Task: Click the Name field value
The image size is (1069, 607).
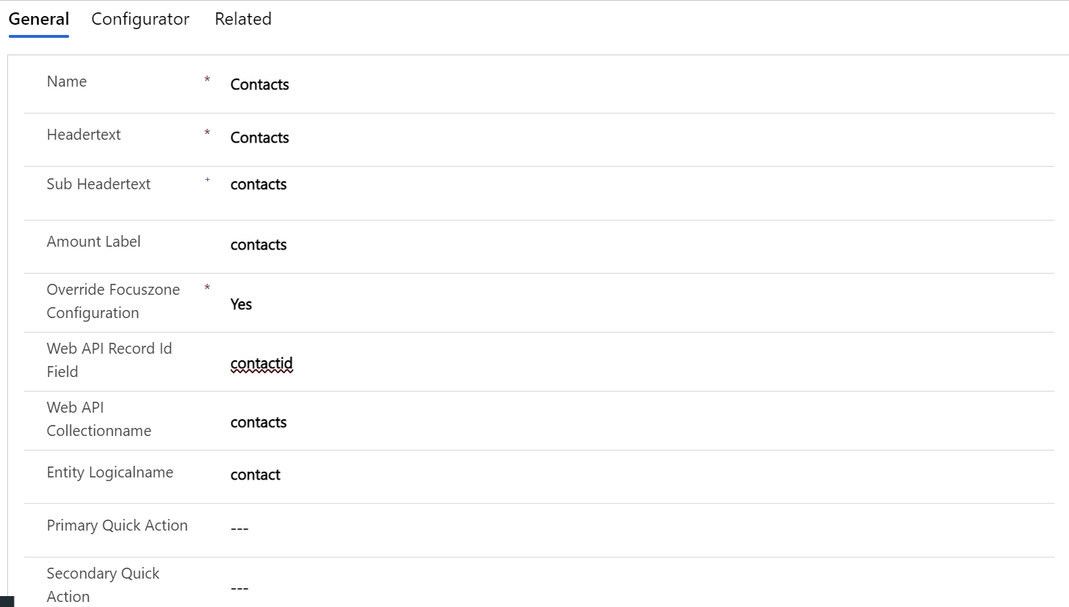Action: pyautogui.click(x=260, y=84)
